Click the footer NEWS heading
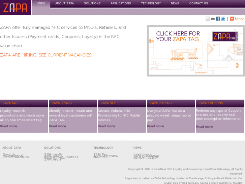The image size is (245, 184). 137,148
